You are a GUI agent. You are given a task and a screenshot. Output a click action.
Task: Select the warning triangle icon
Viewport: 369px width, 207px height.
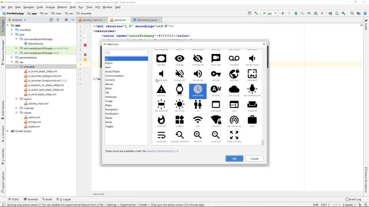pos(161,89)
